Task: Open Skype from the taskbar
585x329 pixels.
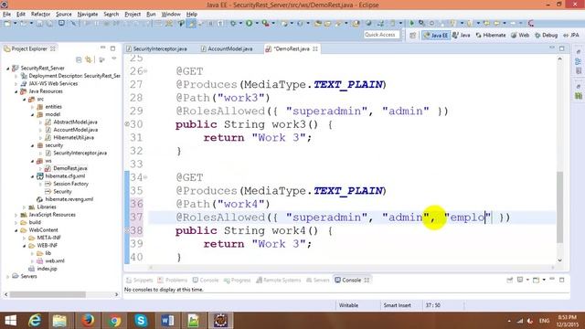Action: pyautogui.click(x=141, y=321)
